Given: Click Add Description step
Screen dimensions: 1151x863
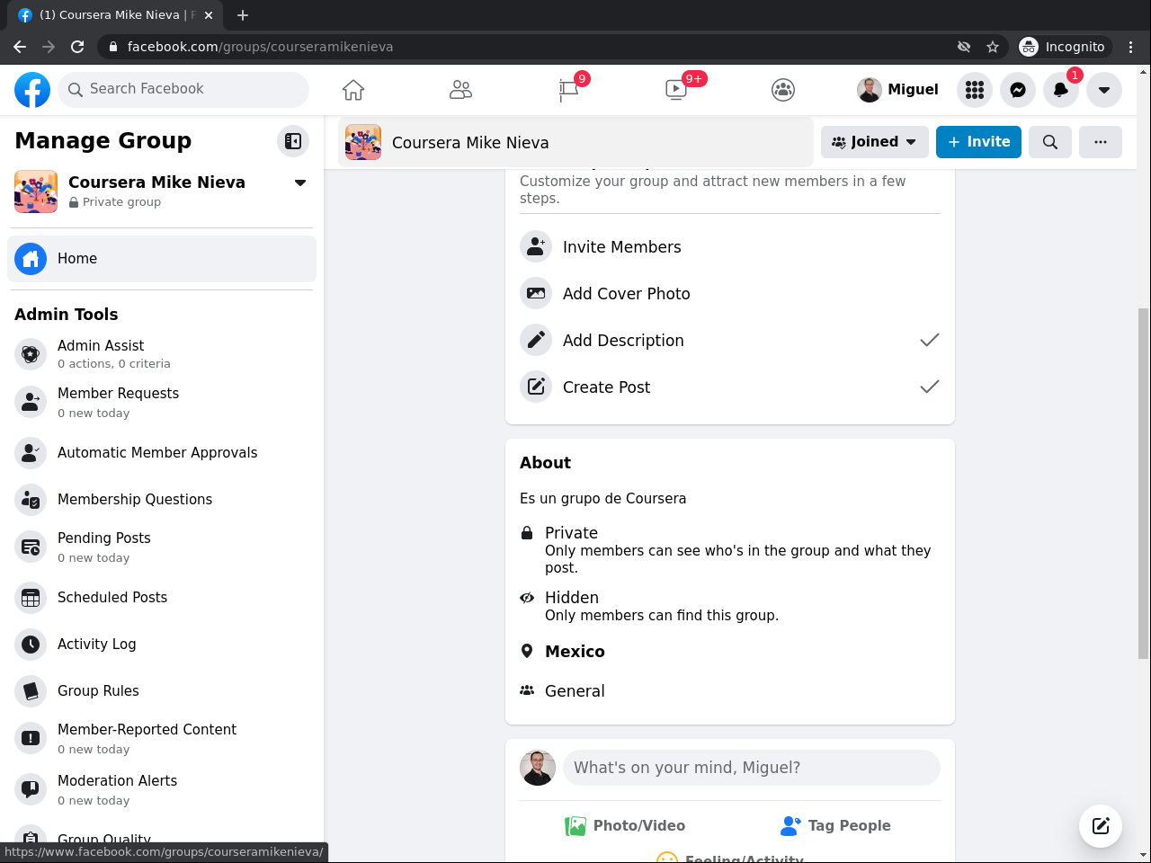Looking at the screenshot, I should click(x=730, y=341).
